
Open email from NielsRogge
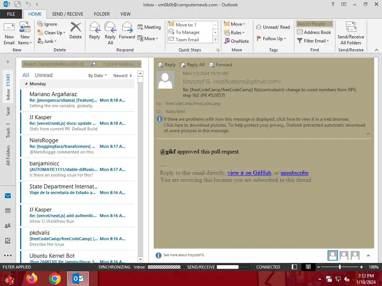(78, 146)
